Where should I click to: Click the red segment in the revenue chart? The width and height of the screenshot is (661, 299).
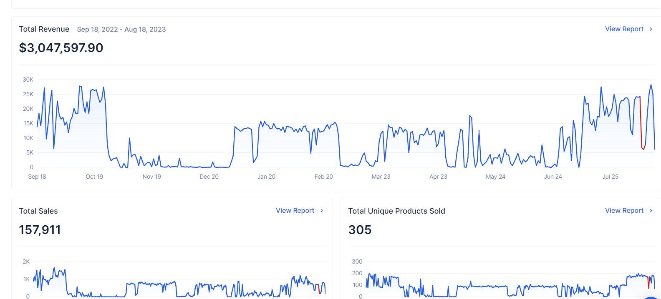(641, 125)
